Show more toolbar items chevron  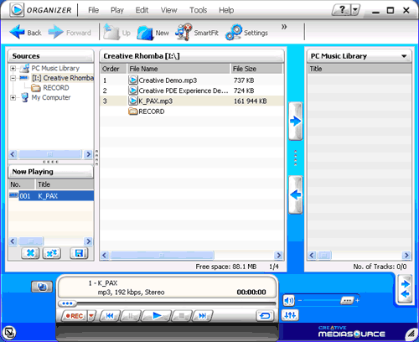tap(284, 27)
